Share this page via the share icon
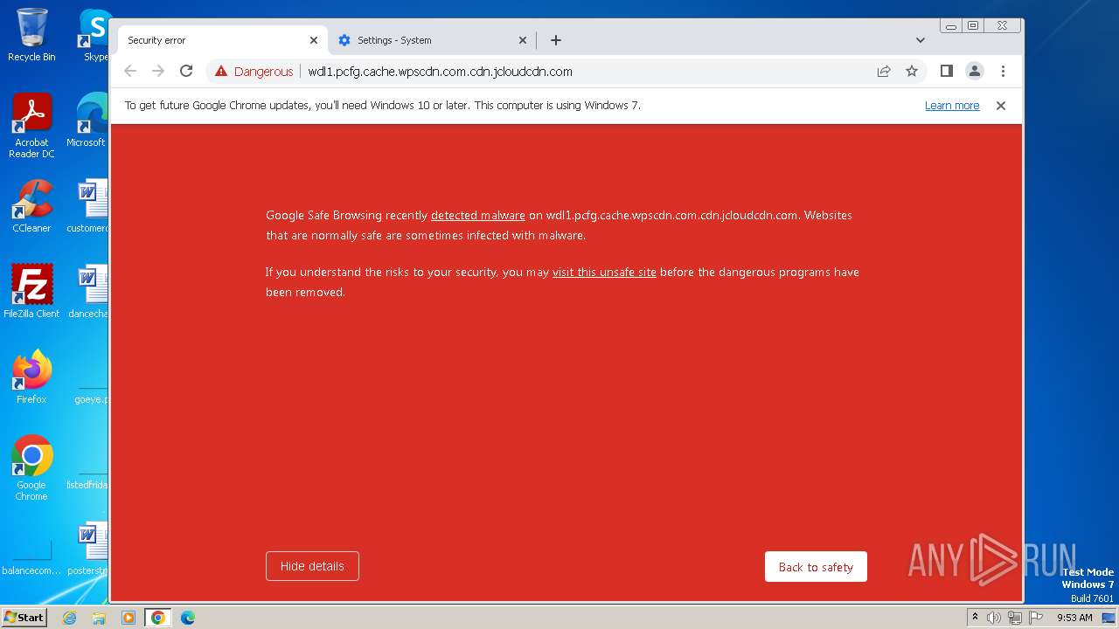This screenshot has width=1119, height=629. (x=884, y=72)
